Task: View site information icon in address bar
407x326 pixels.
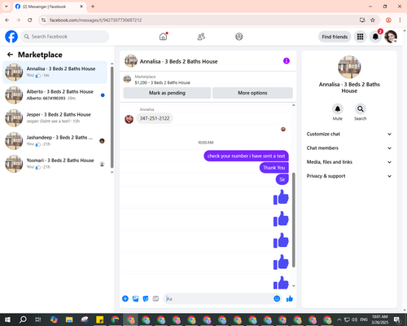Action: tap(44, 20)
